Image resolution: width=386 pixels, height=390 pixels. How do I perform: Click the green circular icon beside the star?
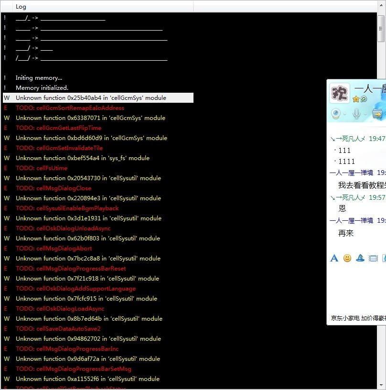click(364, 99)
